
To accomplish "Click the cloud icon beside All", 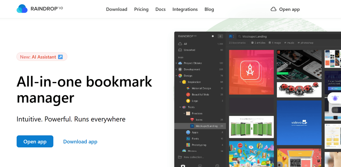I will pyautogui.click(x=180, y=44).
